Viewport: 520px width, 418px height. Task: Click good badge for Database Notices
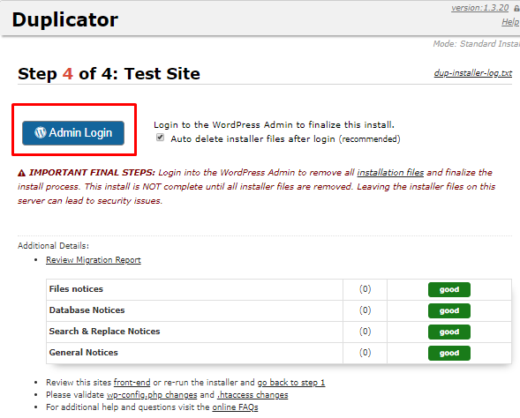tap(449, 310)
